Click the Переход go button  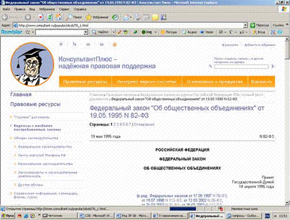point(259,25)
